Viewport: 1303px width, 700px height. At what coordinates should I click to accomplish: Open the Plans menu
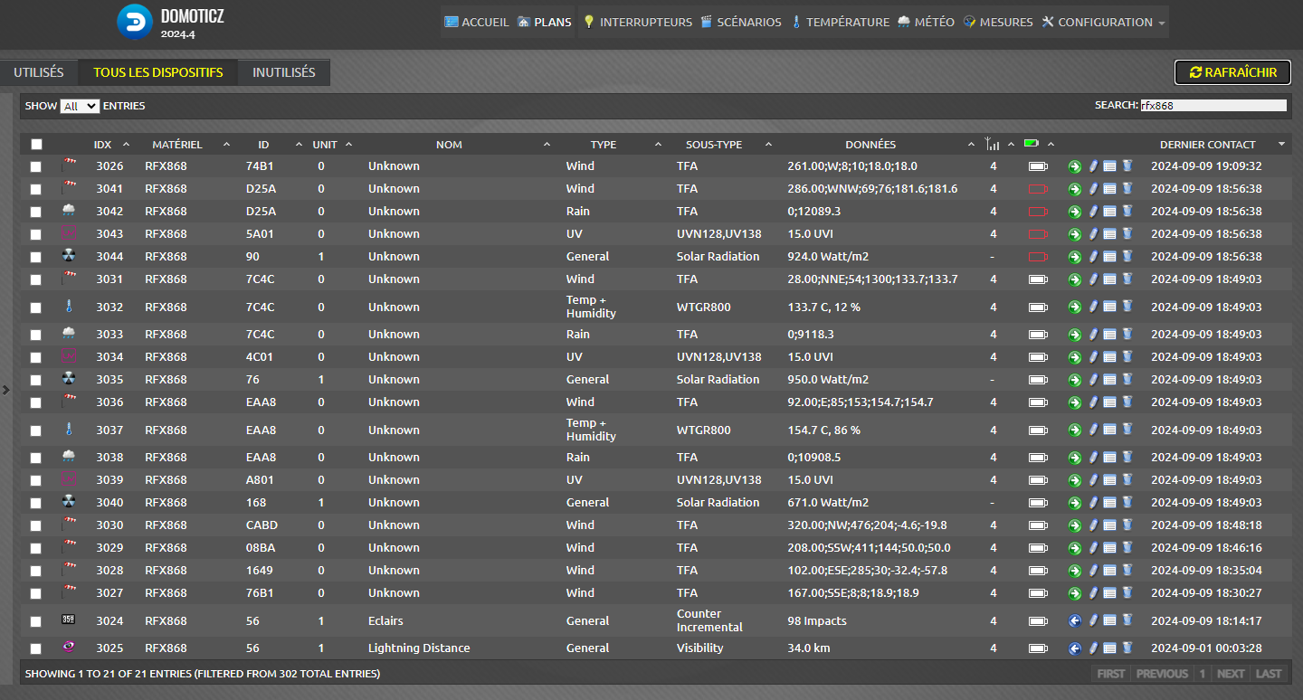545,22
